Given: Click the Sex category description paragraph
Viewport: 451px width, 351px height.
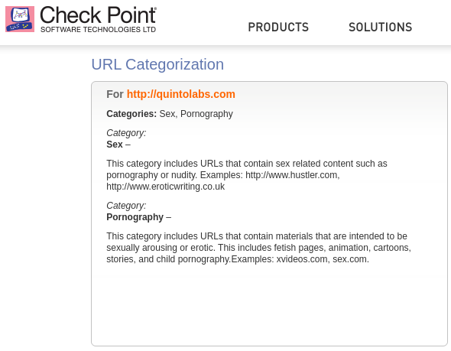Looking at the screenshot, I should coord(247,175).
